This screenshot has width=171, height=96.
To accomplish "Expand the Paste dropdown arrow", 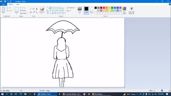I will [x=3, y=14].
